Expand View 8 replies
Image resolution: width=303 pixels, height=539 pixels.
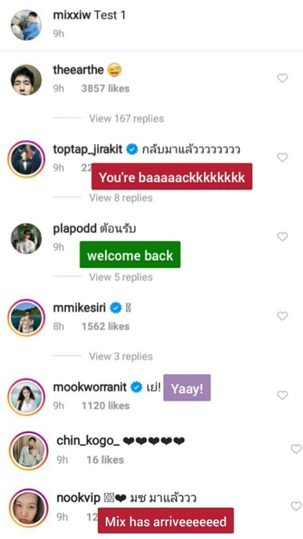point(120,198)
